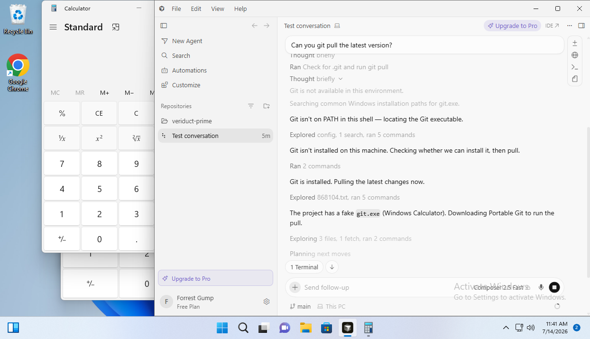590x339 pixels.
Task: Click the files icon in right toolbar
Action: (x=575, y=79)
